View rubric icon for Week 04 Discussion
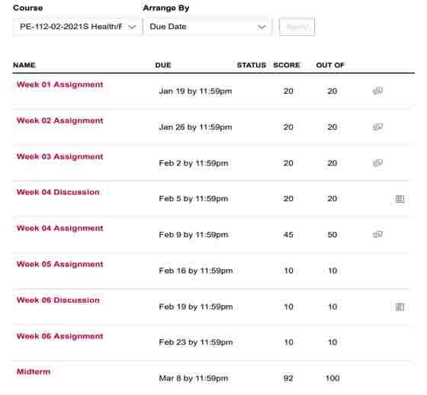Screen dimensions: 427x395 (x=400, y=199)
